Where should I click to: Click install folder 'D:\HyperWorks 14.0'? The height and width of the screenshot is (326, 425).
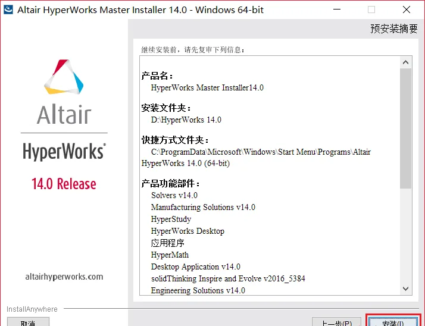point(186,120)
